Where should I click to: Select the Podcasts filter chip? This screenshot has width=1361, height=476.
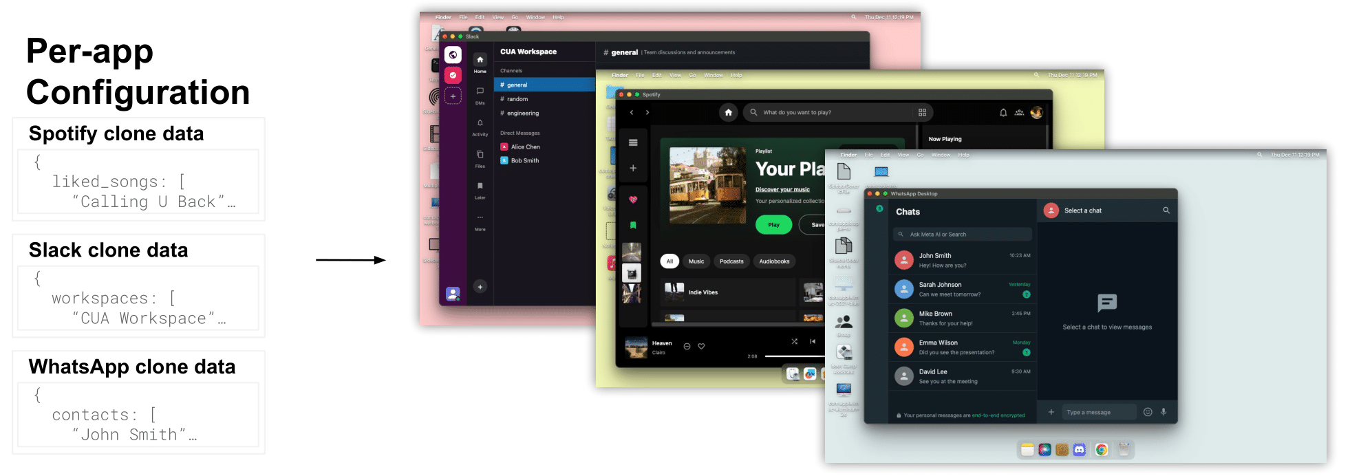(731, 261)
